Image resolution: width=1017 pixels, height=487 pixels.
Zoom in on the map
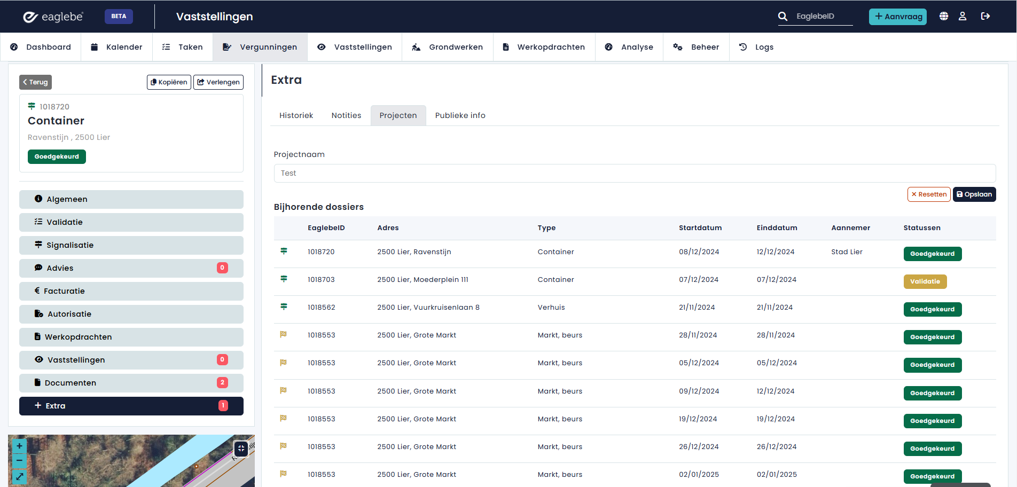pyautogui.click(x=19, y=446)
